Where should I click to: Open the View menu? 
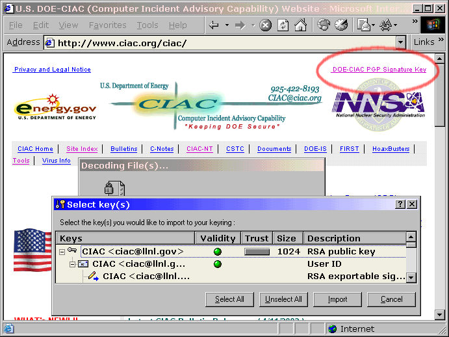tap(68, 25)
